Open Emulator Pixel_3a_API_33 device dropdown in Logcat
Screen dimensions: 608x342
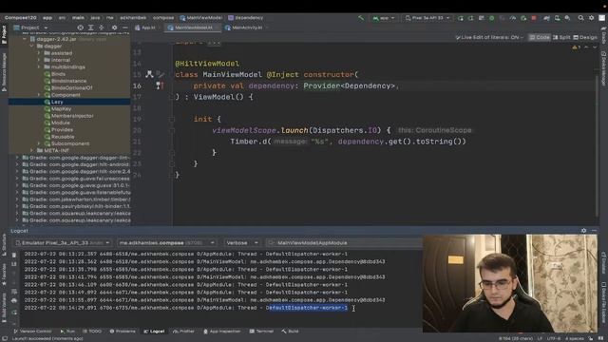pos(63,243)
